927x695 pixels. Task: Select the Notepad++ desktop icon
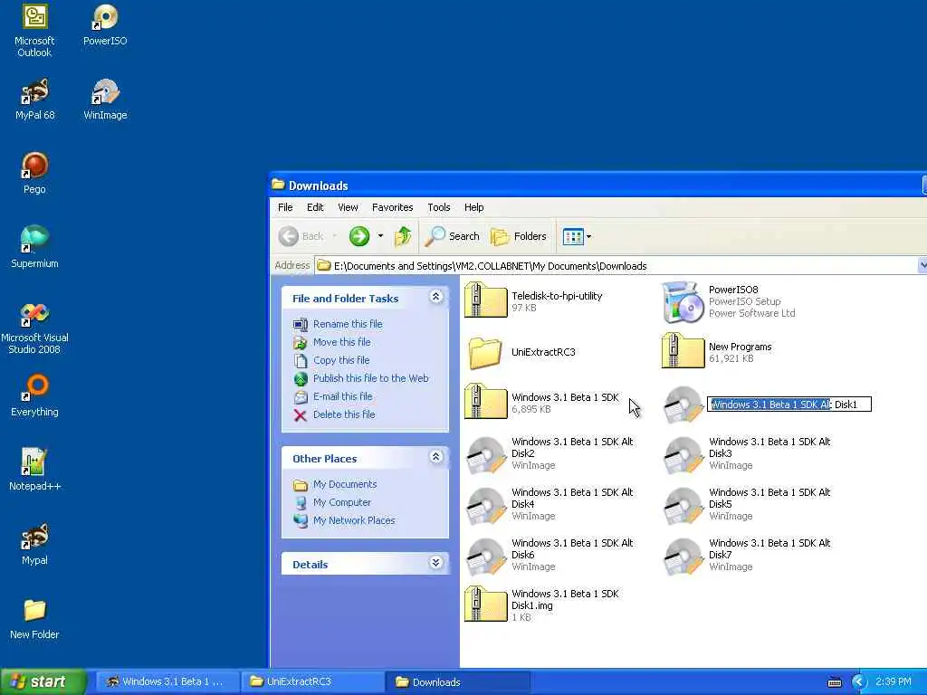pos(34,470)
